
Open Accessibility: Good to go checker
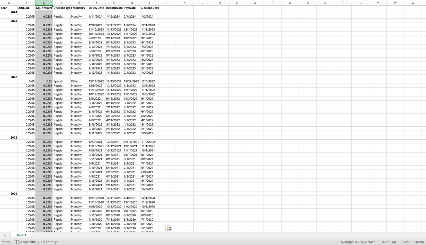pos(37,242)
